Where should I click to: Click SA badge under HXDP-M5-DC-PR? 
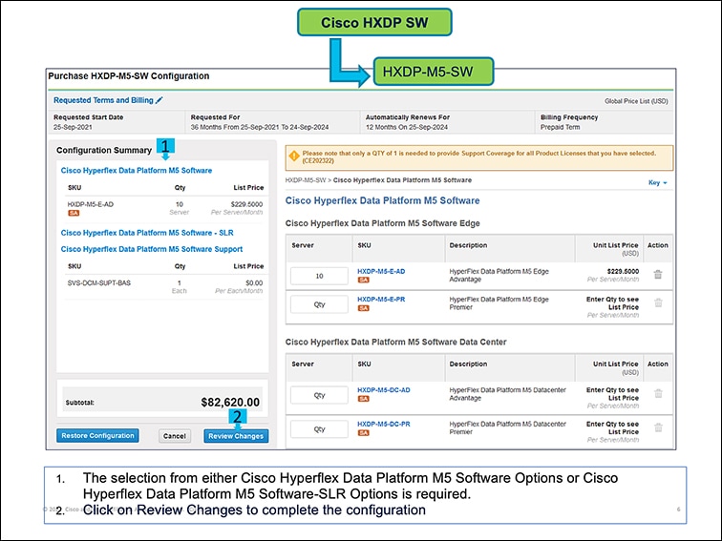click(363, 432)
